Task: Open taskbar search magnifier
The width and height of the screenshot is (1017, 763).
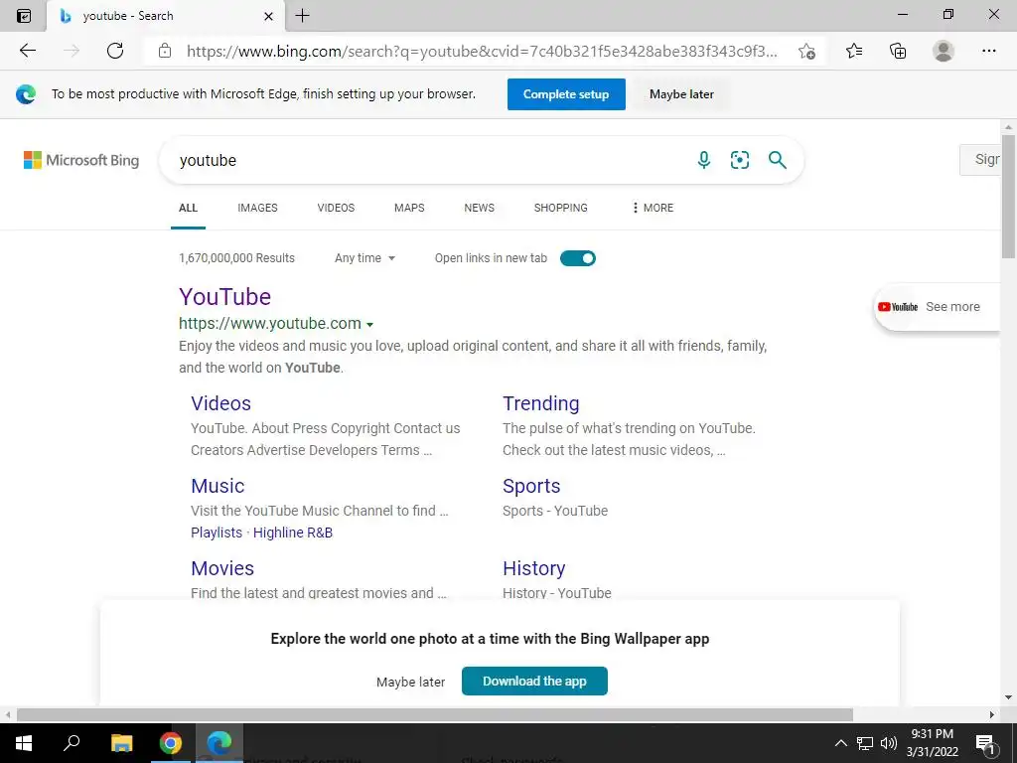Action: 72,743
